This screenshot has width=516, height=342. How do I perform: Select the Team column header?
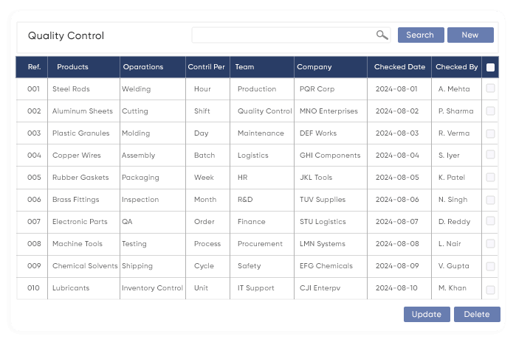(x=244, y=67)
